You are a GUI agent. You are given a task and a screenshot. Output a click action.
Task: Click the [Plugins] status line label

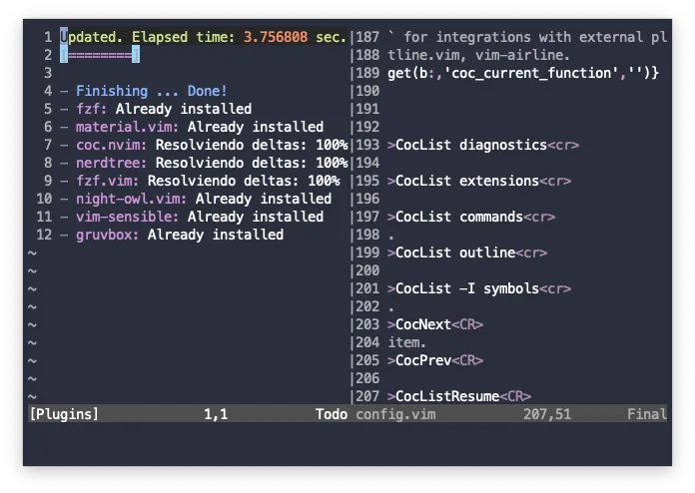[x=64, y=414]
